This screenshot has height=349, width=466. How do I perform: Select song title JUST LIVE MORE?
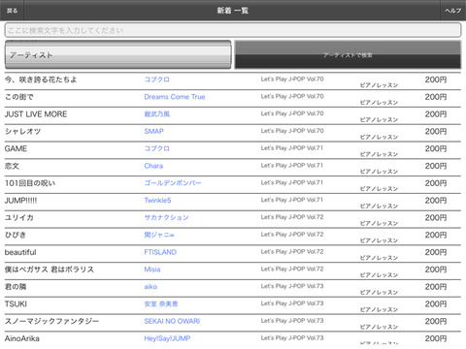(x=36, y=114)
